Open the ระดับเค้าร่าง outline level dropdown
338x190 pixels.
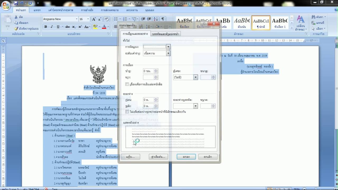168,53
